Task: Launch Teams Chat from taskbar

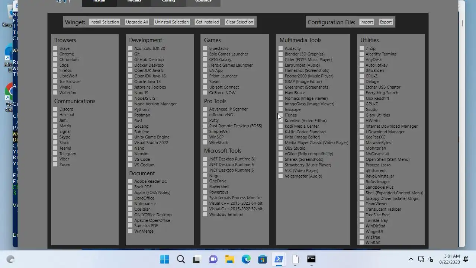Action: [213, 259]
